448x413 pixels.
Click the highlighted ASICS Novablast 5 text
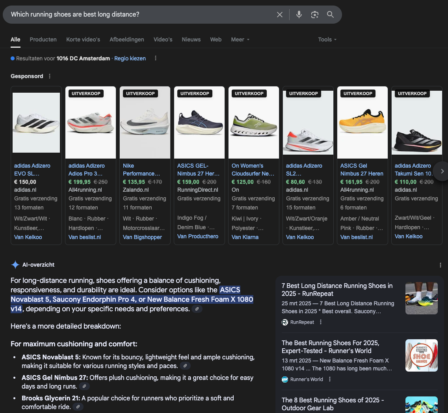pos(132,299)
